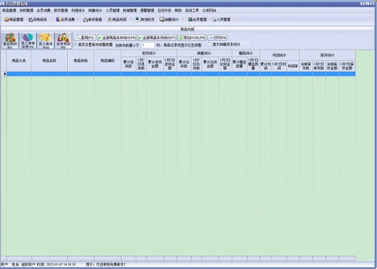Toggle 是否设置库存报警数量 checkbox
Screen dimensions: 377x269
[76, 45]
